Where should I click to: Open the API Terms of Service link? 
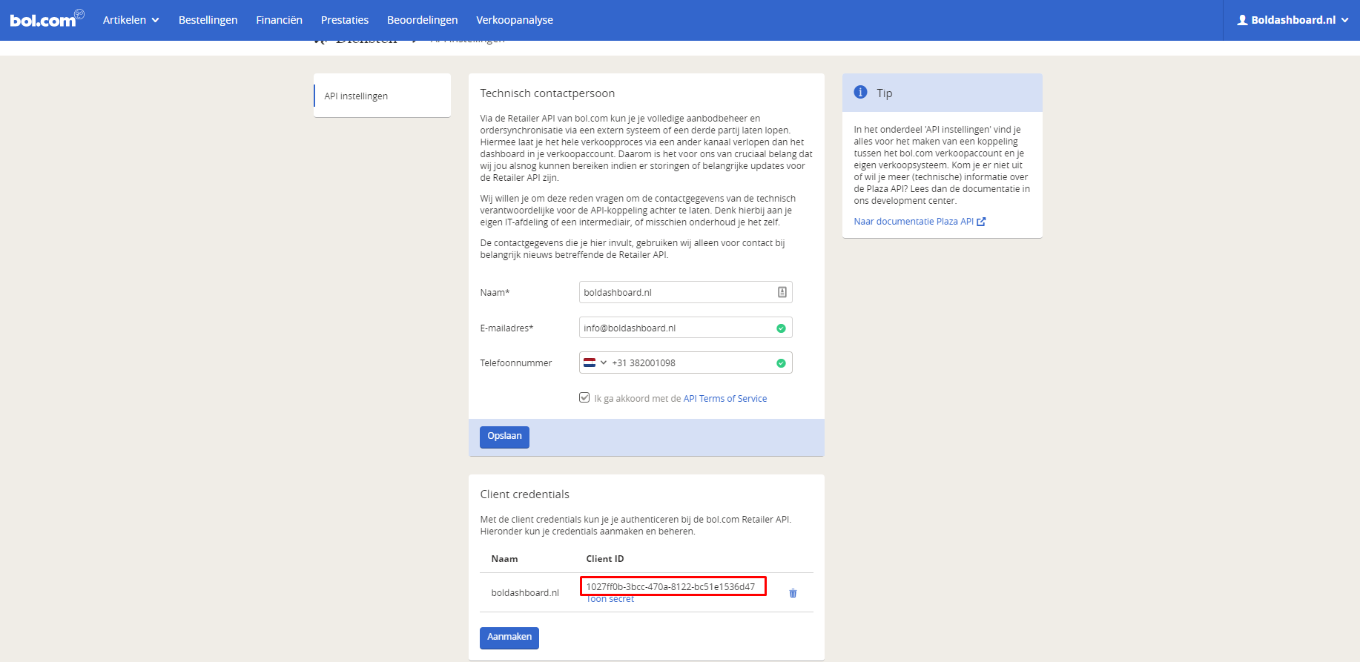coord(724,399)
